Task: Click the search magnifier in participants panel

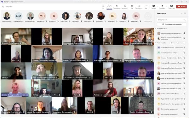Action: [x=185, y=20]
